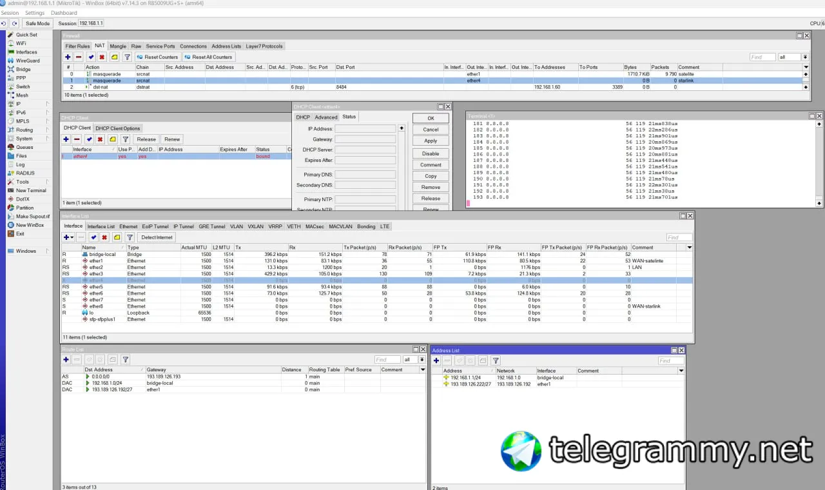Open the Session menu
The width and height of the screenshot is (825, 490).
tap(10, 13)
